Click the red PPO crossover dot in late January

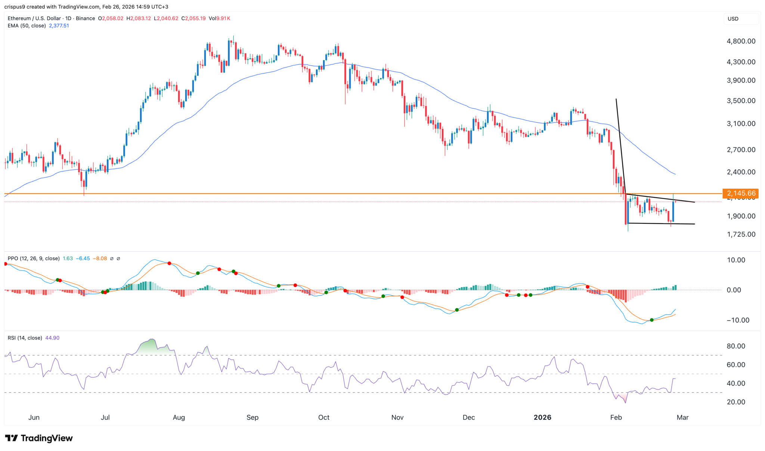(x=588, y=287)
